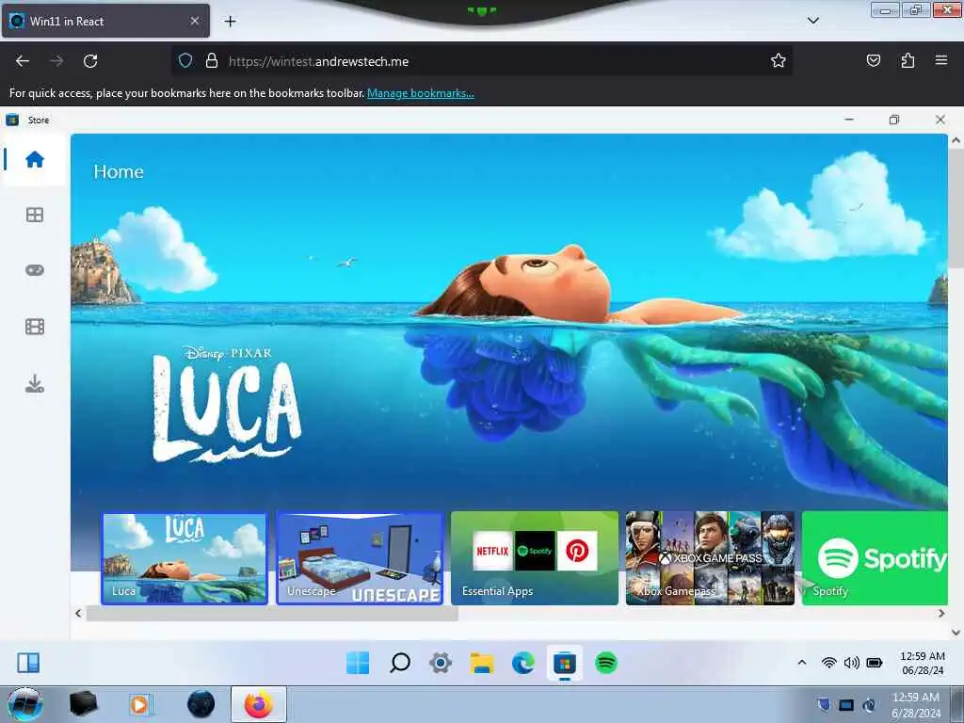964x723 pixels.
Task: Click the Store icon on Win11 taskbar
Action: [565, 663]
